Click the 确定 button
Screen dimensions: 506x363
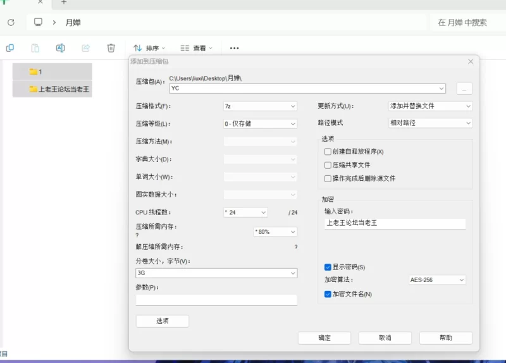pos(324,338)
